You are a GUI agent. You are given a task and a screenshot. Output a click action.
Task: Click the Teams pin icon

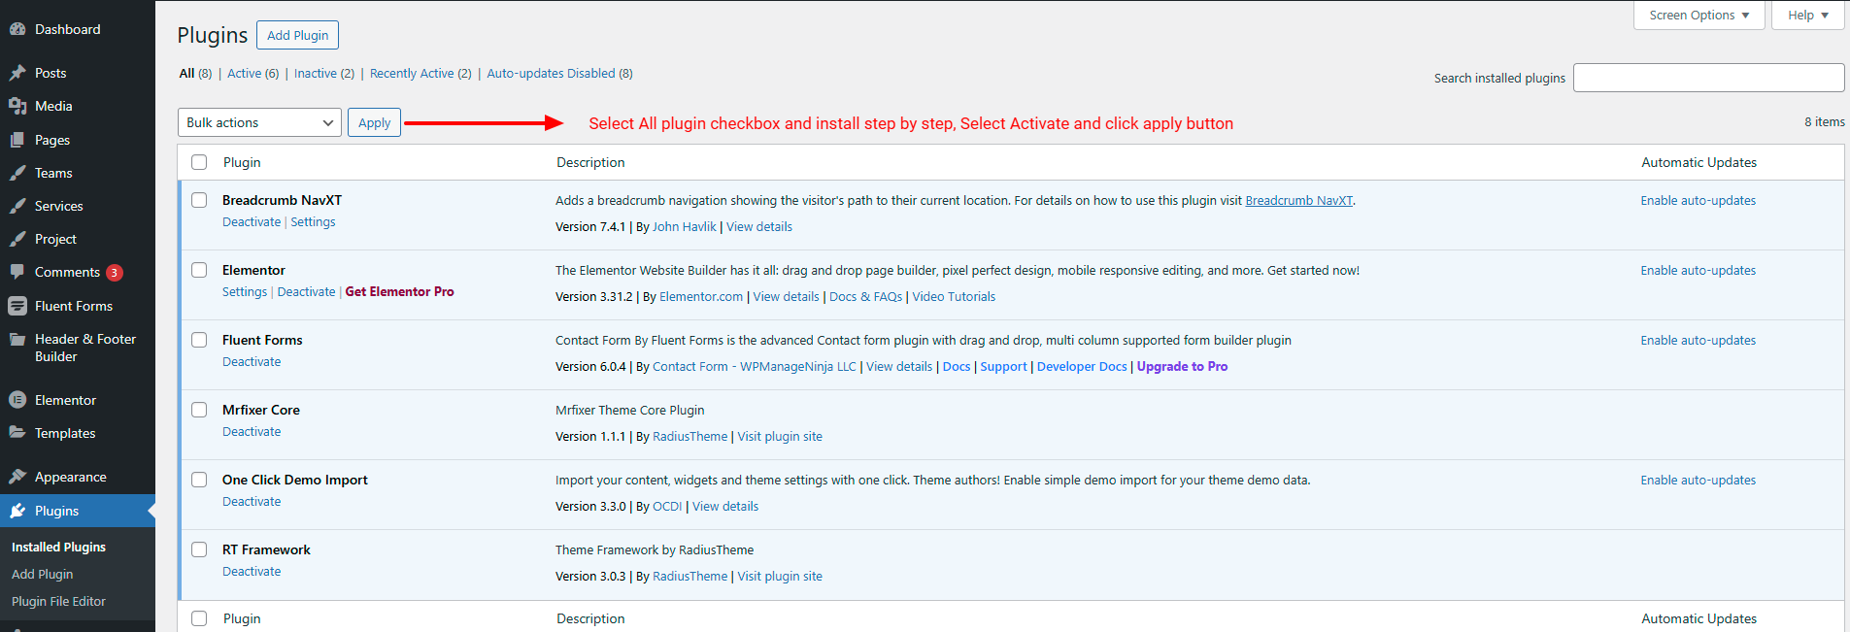coord(17,173)
